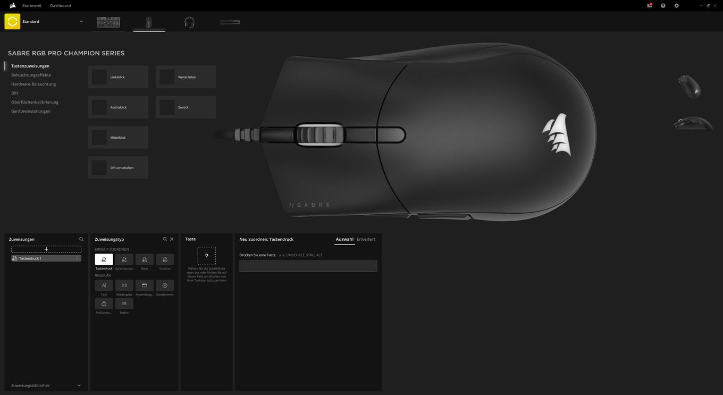
Task: Select the DPI umschalten button tile
Action: 118,167
